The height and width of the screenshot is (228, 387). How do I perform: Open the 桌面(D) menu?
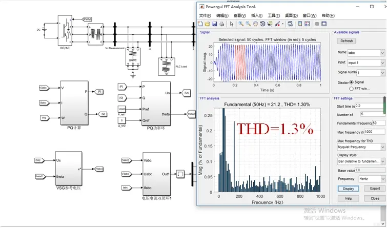[291, 15]
